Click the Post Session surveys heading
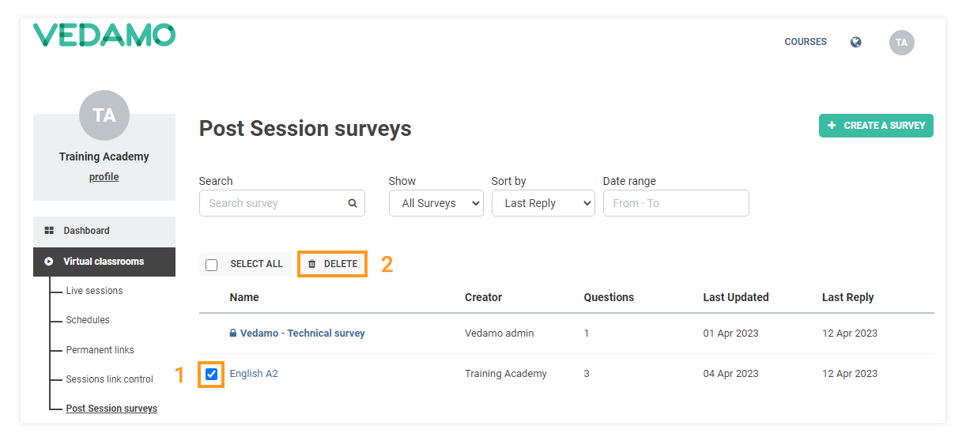Viewport: 966px width, 441px height. pyautogui.click(x=305, y=129)
